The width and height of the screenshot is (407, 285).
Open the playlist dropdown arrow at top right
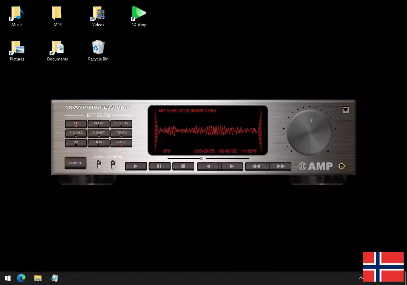click(346, 110)
